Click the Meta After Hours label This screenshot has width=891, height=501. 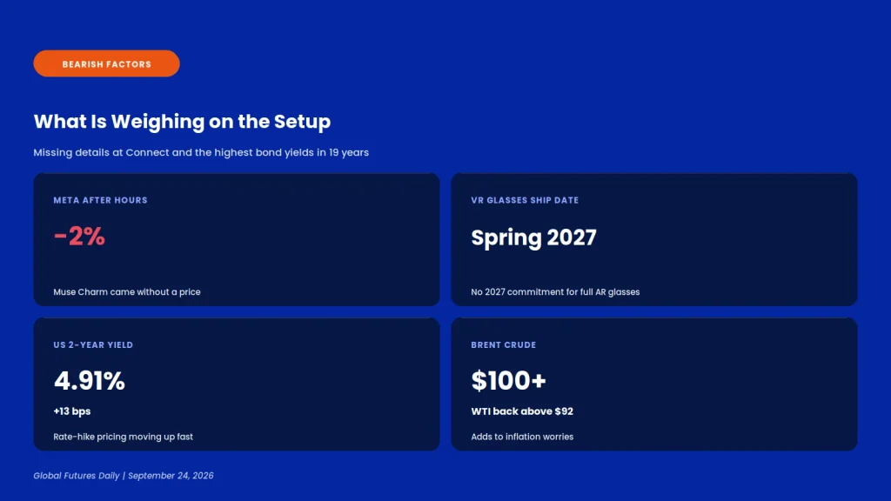pyautogui.click(x=101, y=200)
